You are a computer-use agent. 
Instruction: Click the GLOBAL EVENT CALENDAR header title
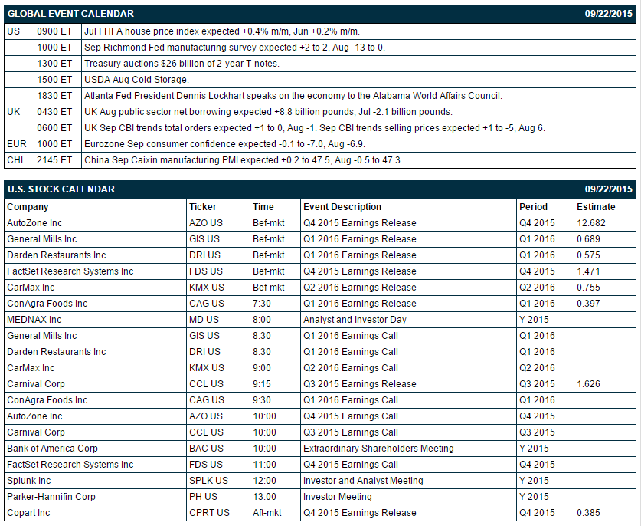70,14
